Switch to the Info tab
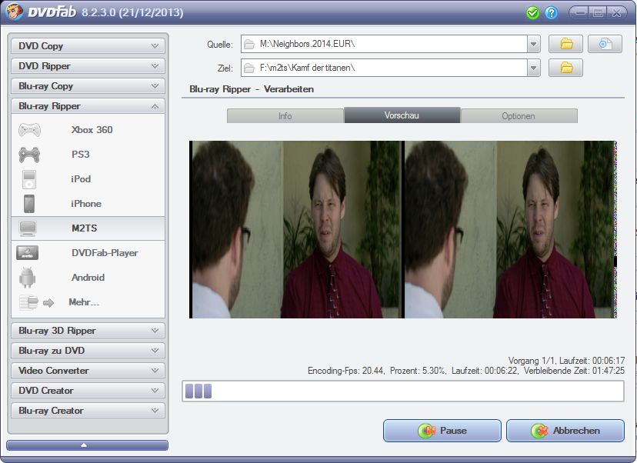The image size is (637, 463). pos(285,115)
